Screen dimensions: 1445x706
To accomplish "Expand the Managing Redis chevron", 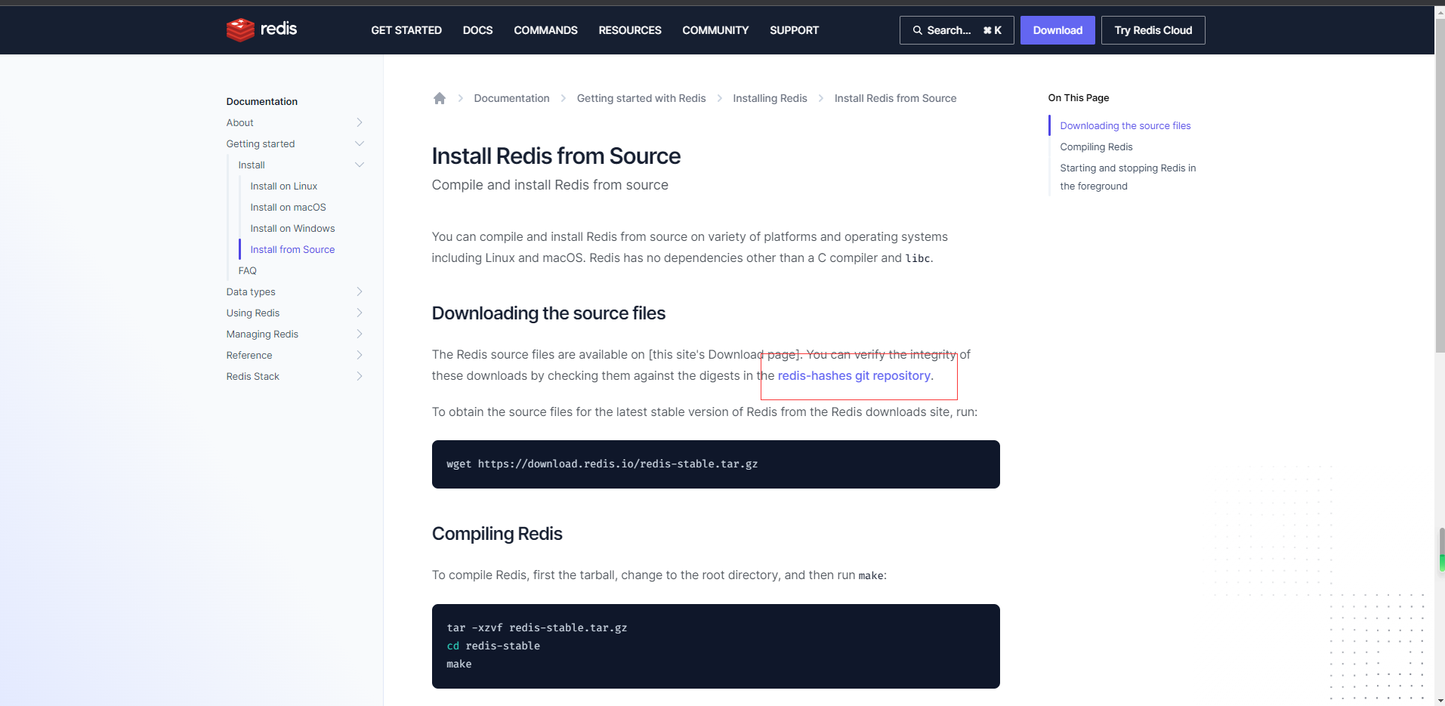I will point(360,334).
